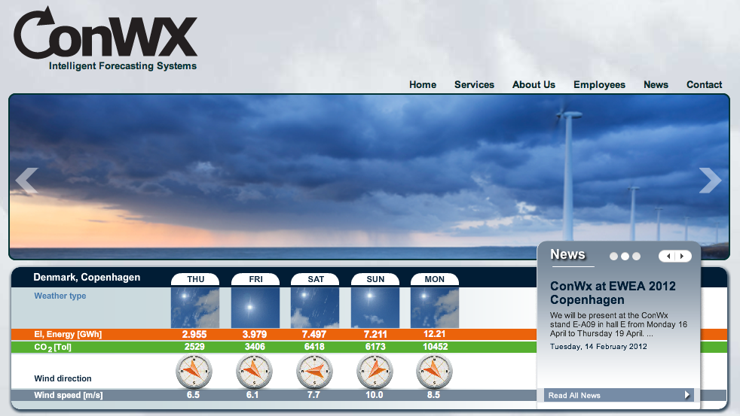Show previous news item arrow
The width and height of the screenshot is (740, 416).
coord(668,256)
